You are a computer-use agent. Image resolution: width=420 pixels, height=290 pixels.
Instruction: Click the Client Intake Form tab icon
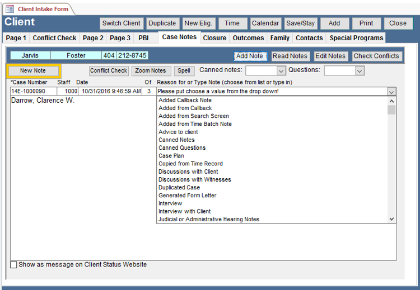point(10,9)
